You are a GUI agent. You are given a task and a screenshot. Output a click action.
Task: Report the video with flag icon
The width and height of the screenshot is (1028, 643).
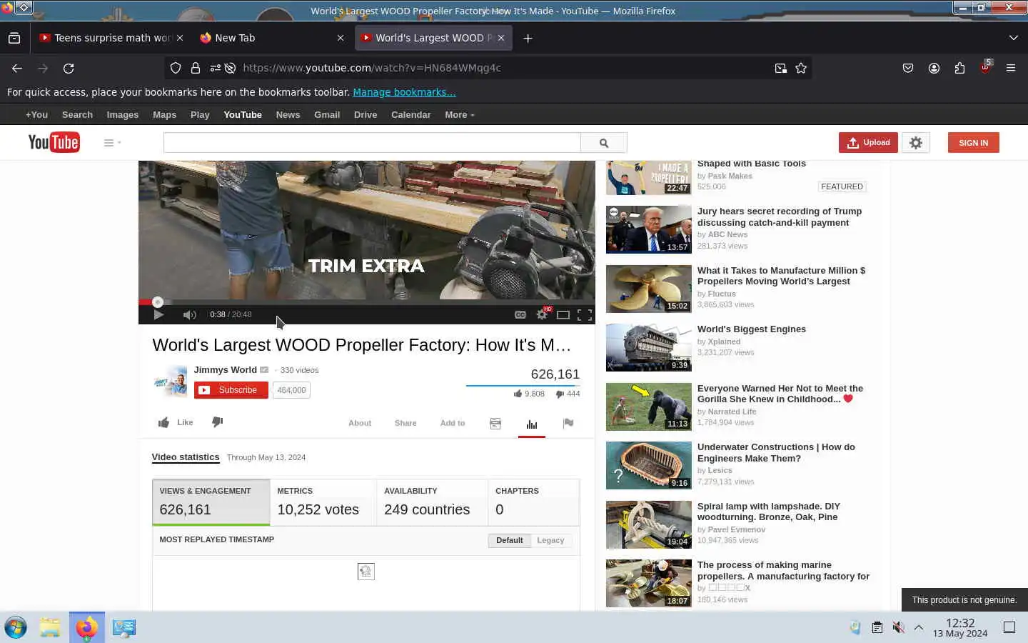coord(568,423)
